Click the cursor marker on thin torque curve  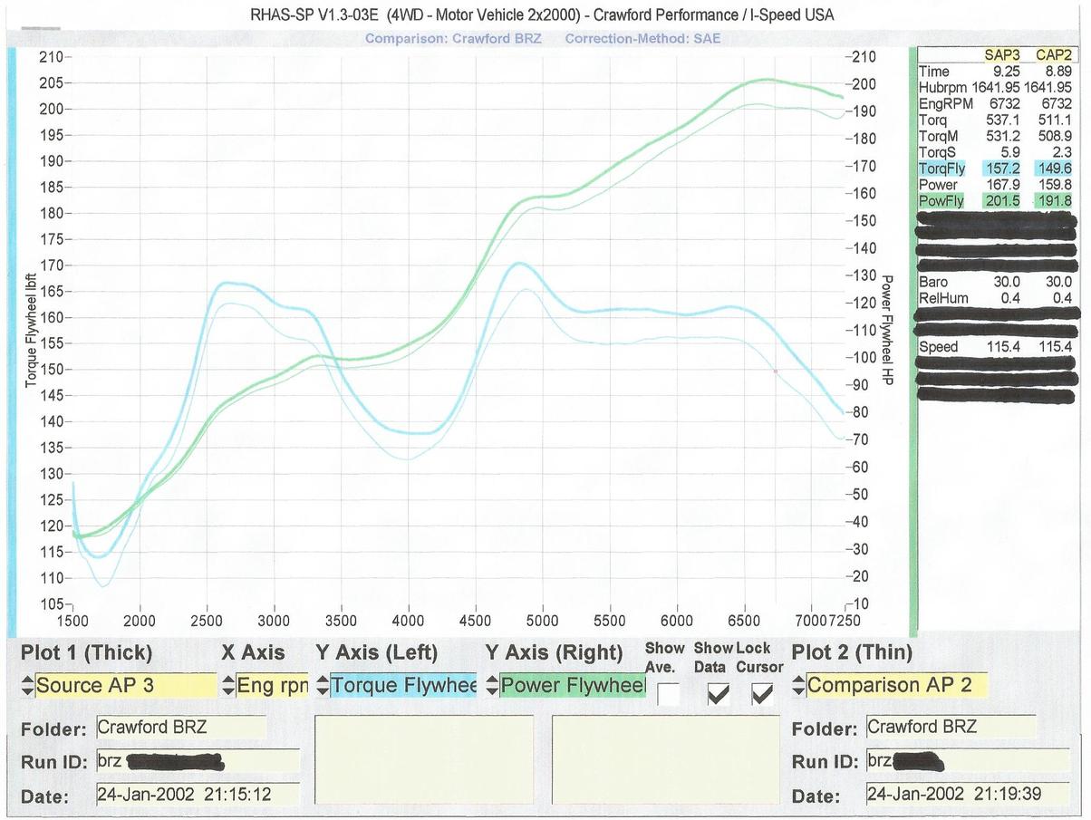[x=776, y=371]
